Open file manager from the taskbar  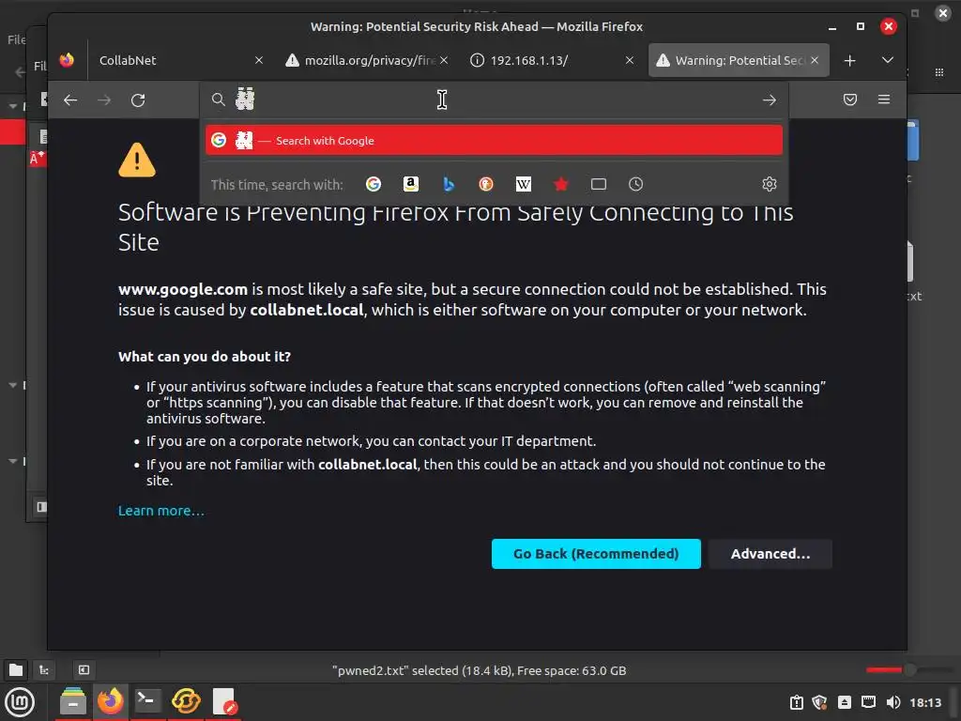(73, 701)
